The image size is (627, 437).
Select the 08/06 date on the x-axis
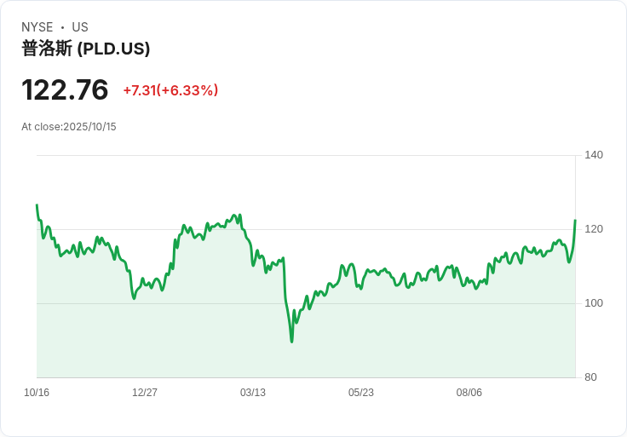click(x=469, y=393)
